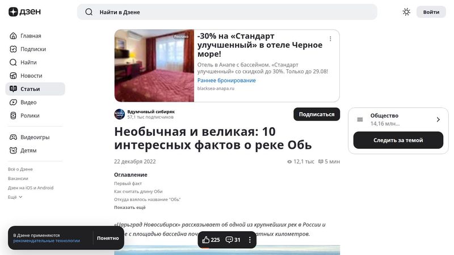Expand the Ещё footer menu

[15, 197]
